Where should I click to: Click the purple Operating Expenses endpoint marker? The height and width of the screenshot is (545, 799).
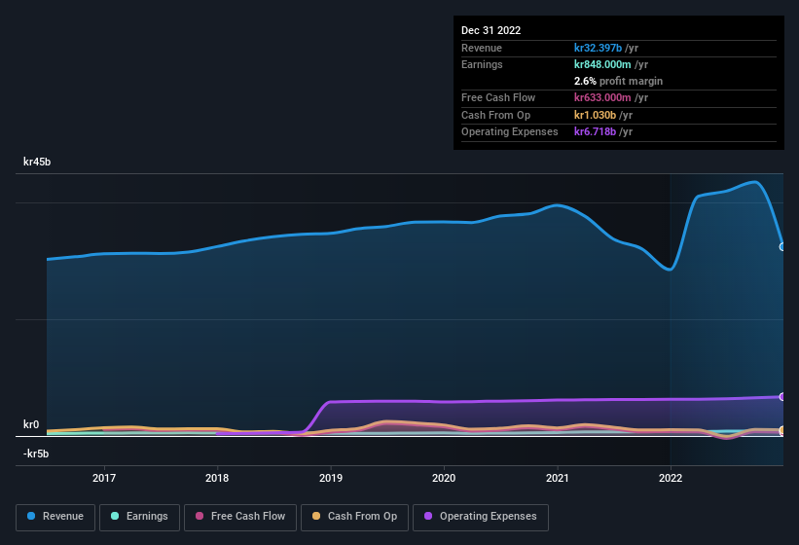pyautogui.click(x=782, y=397)
